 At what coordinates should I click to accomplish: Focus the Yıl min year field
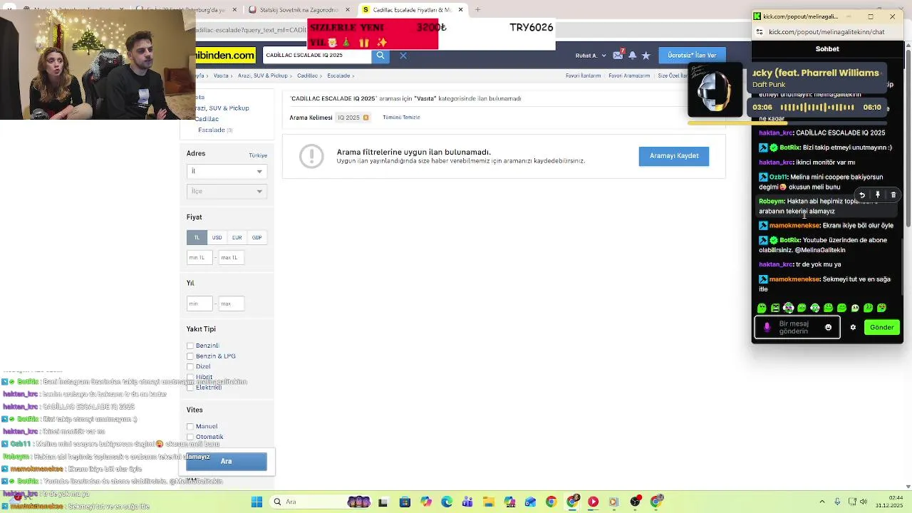pyautogui.click(x=199, y=304)
